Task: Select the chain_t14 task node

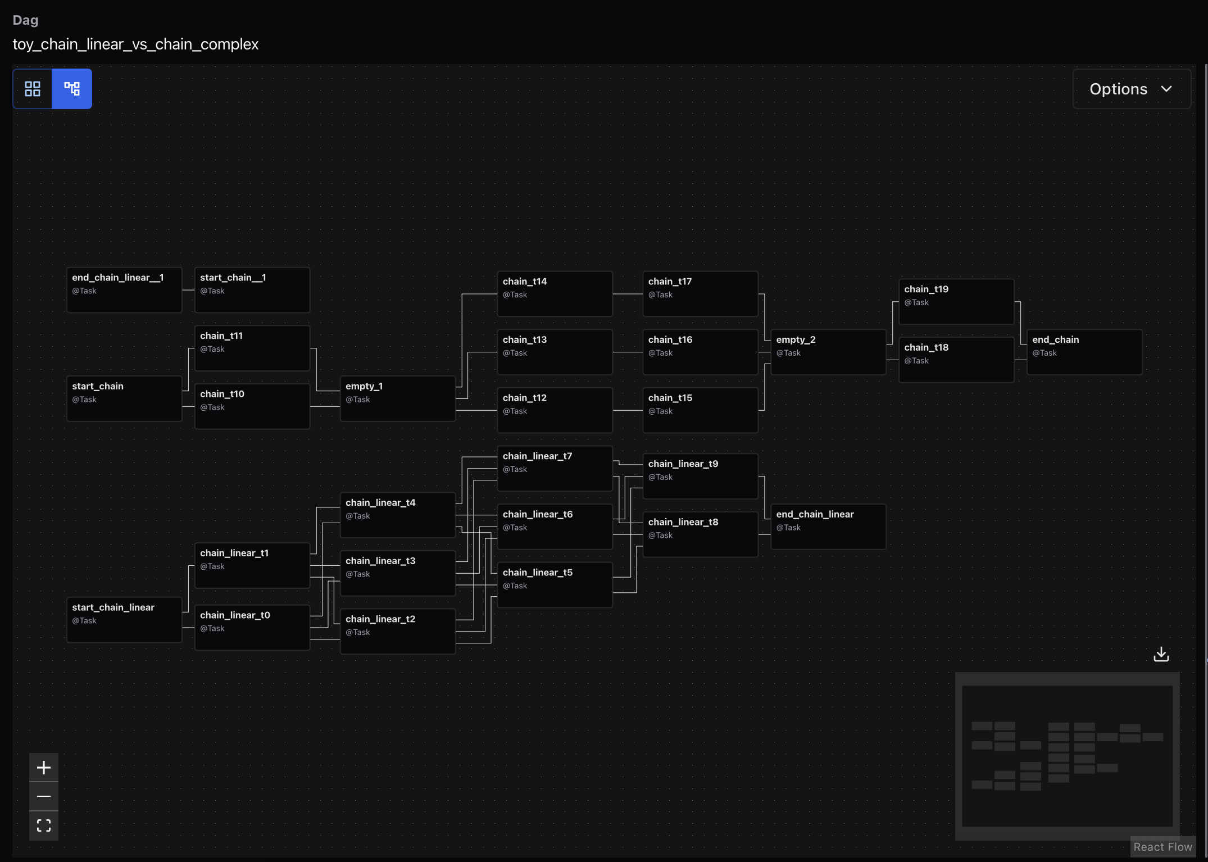Action: [555, 293]
